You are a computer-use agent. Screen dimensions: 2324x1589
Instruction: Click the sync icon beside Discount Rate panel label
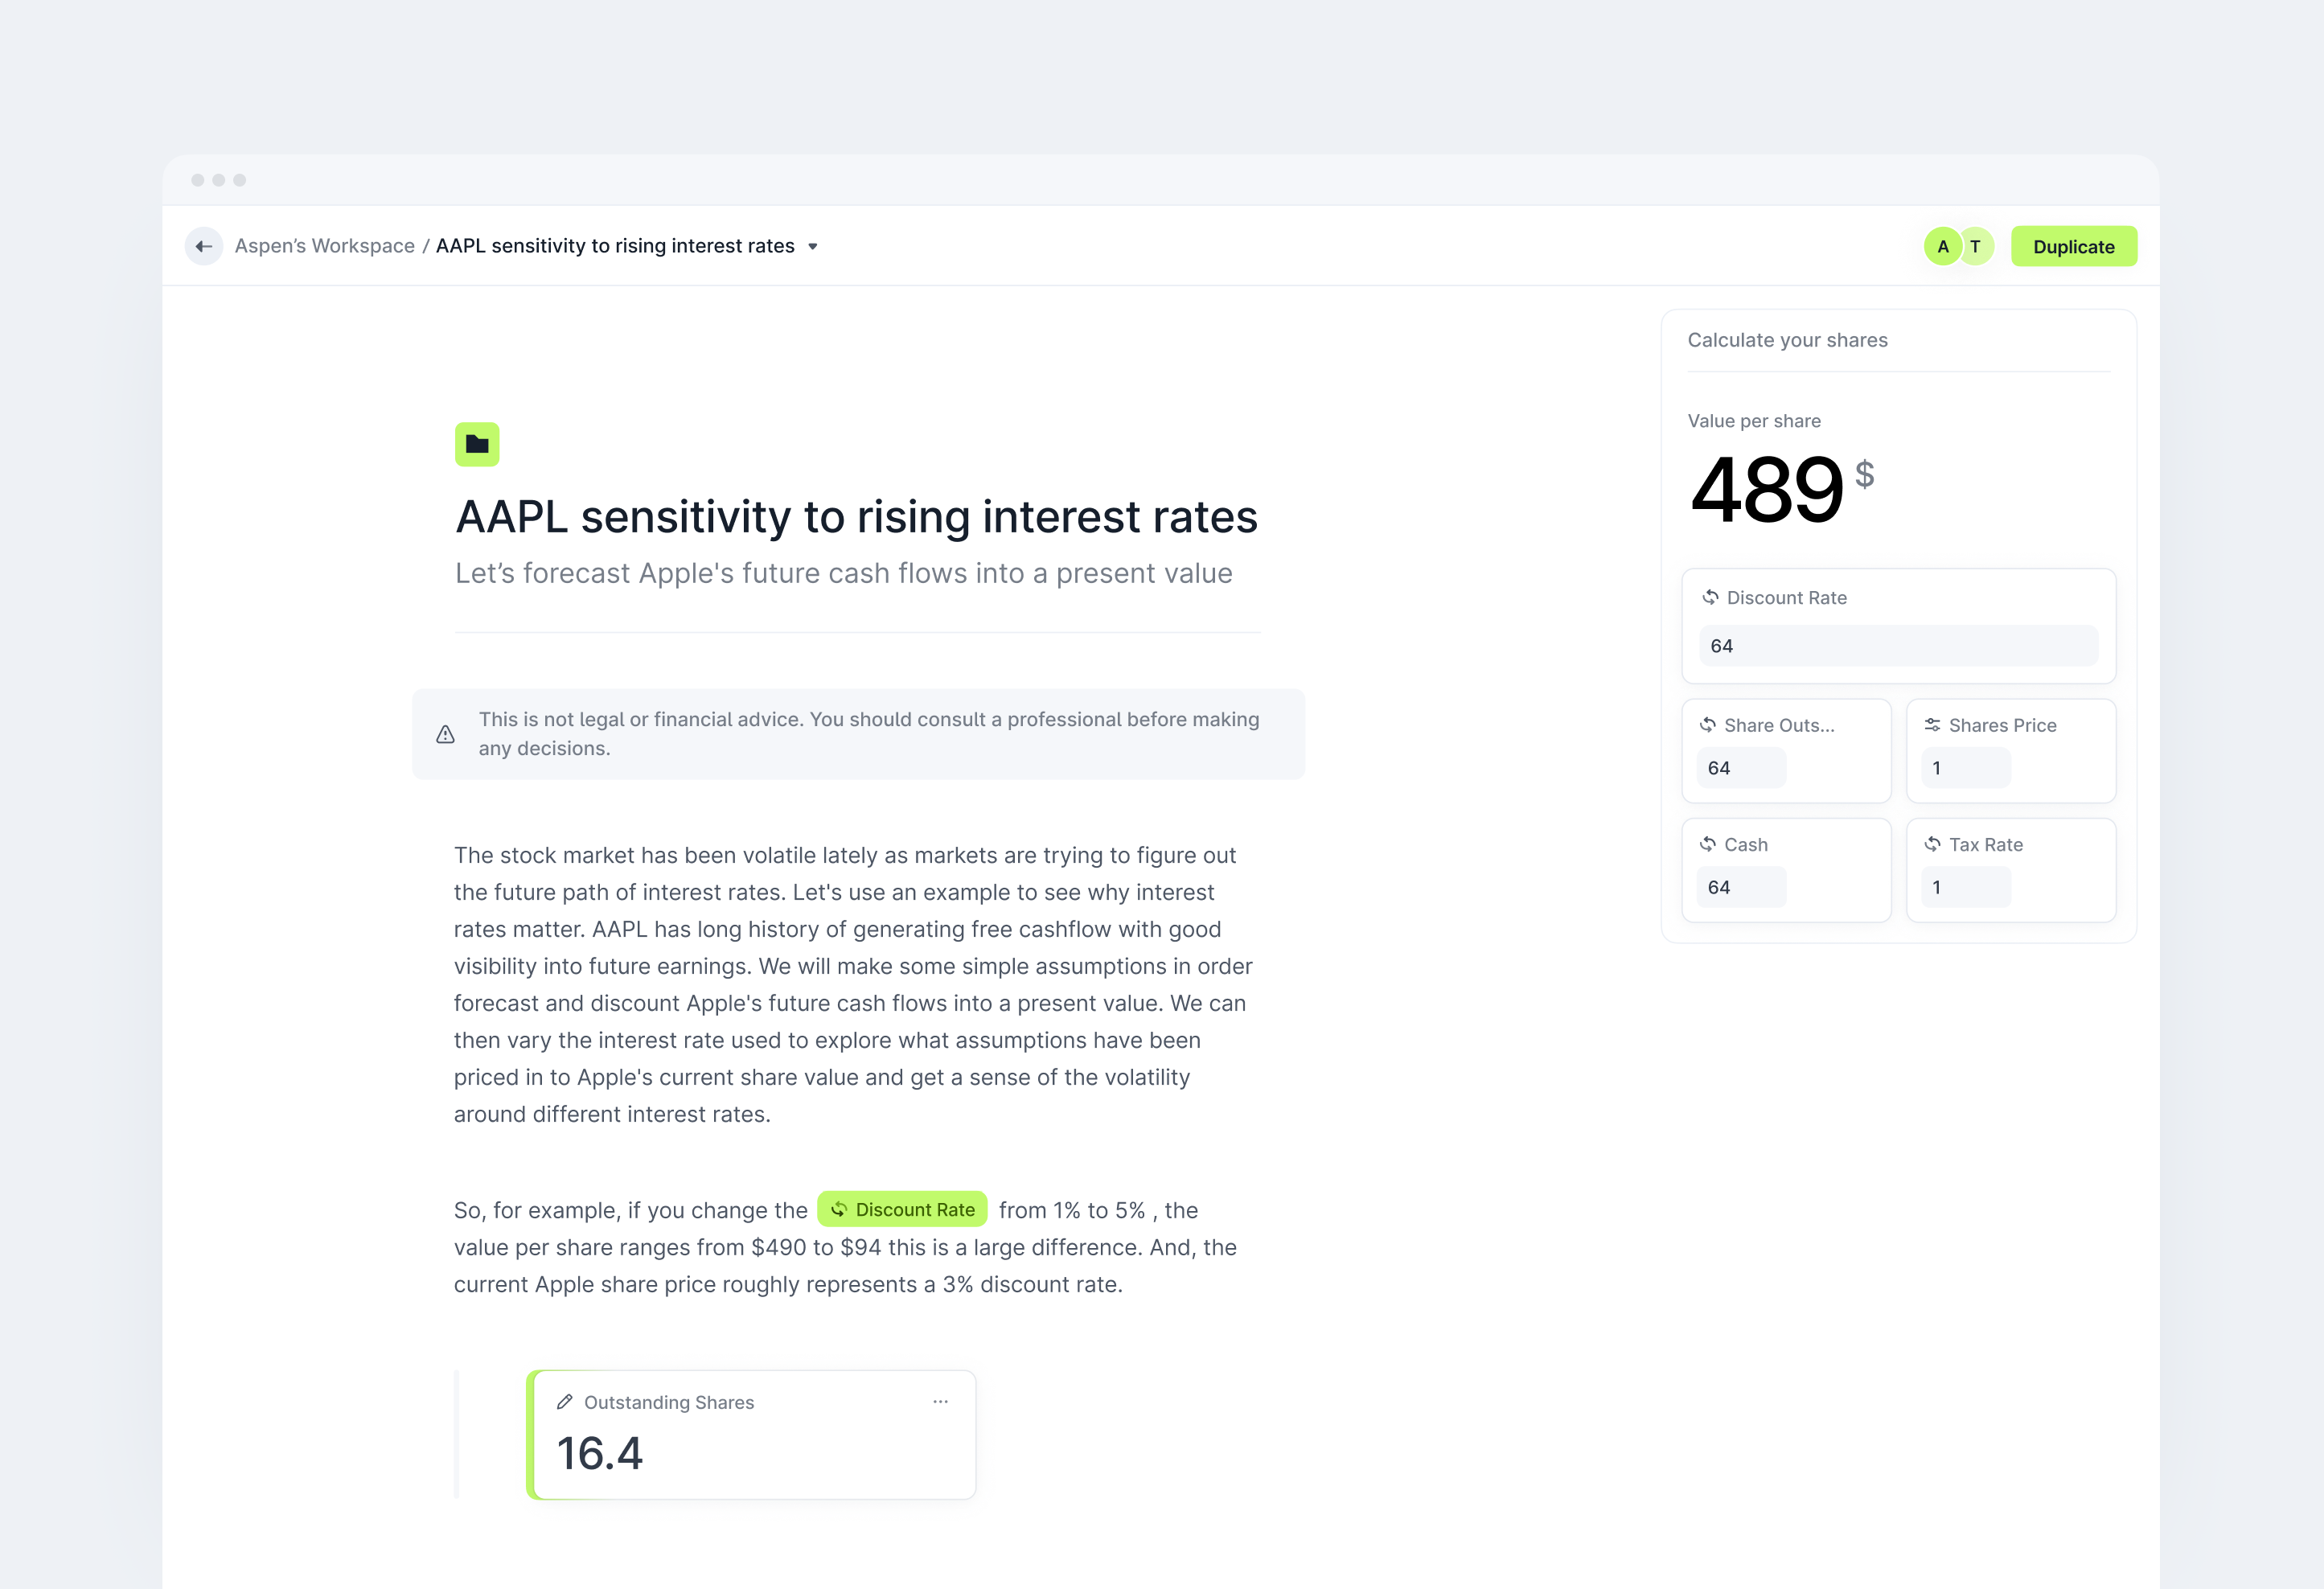tap(1711, 597)
